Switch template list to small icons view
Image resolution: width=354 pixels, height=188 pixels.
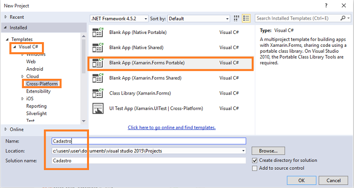[x=236, y=18]
